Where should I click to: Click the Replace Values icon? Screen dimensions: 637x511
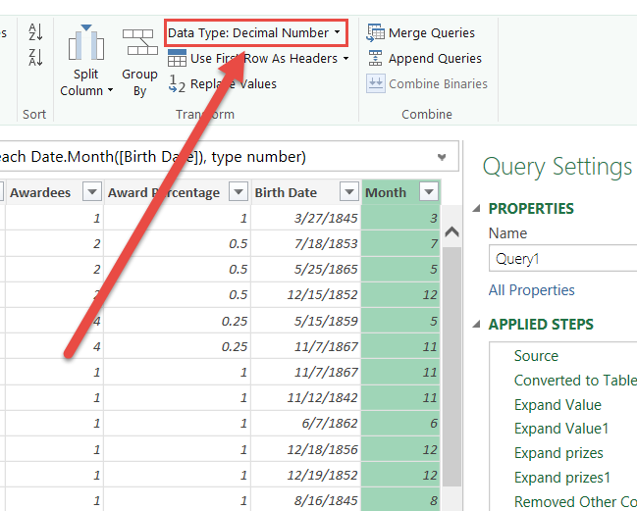point(178,84)
